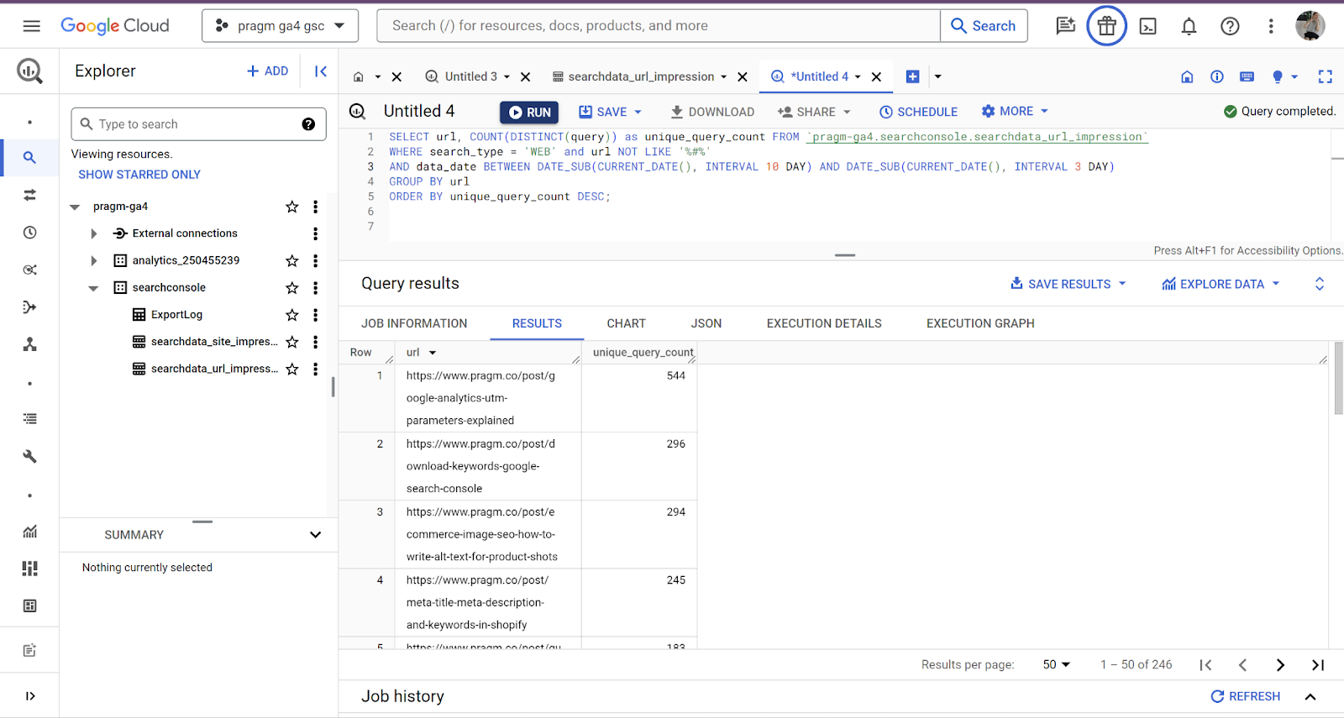Open Data transfers icon in sidebar
Screen dimensions: 1344x718
[x=30, y=195]
